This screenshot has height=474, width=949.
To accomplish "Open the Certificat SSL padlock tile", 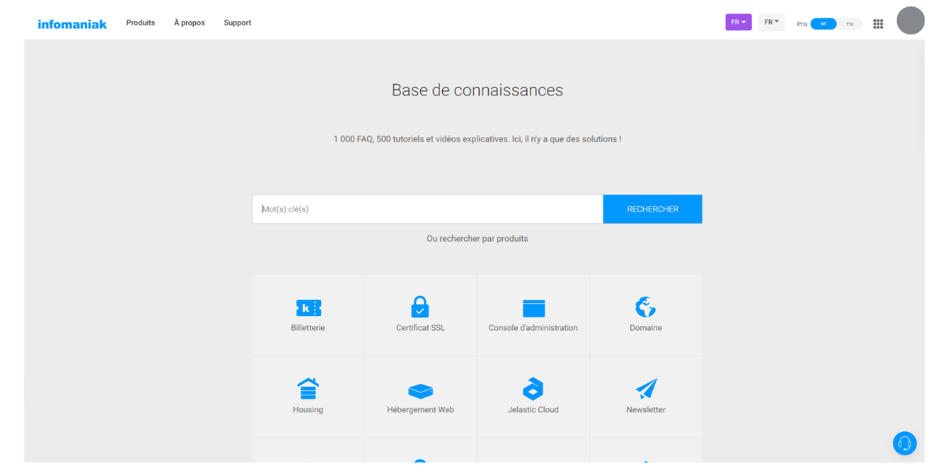I will (x=420, y=315).
